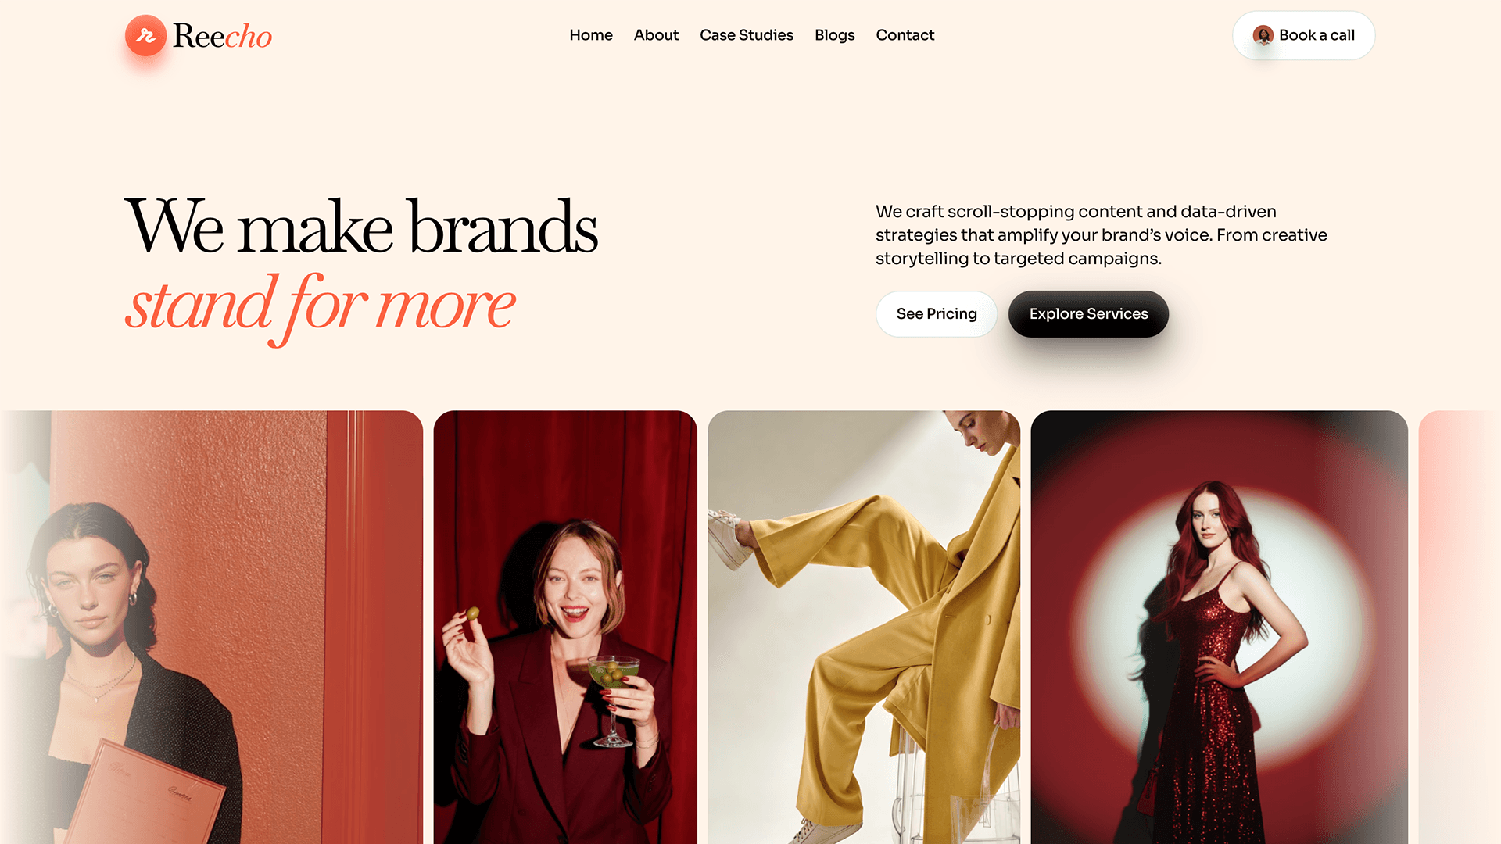Click the Explore Services button
The height and width of the screenshot is (844, 1501).
1088,314
